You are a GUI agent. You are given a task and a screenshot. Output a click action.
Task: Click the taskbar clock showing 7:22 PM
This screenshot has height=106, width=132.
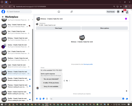[x=123, y=104]
